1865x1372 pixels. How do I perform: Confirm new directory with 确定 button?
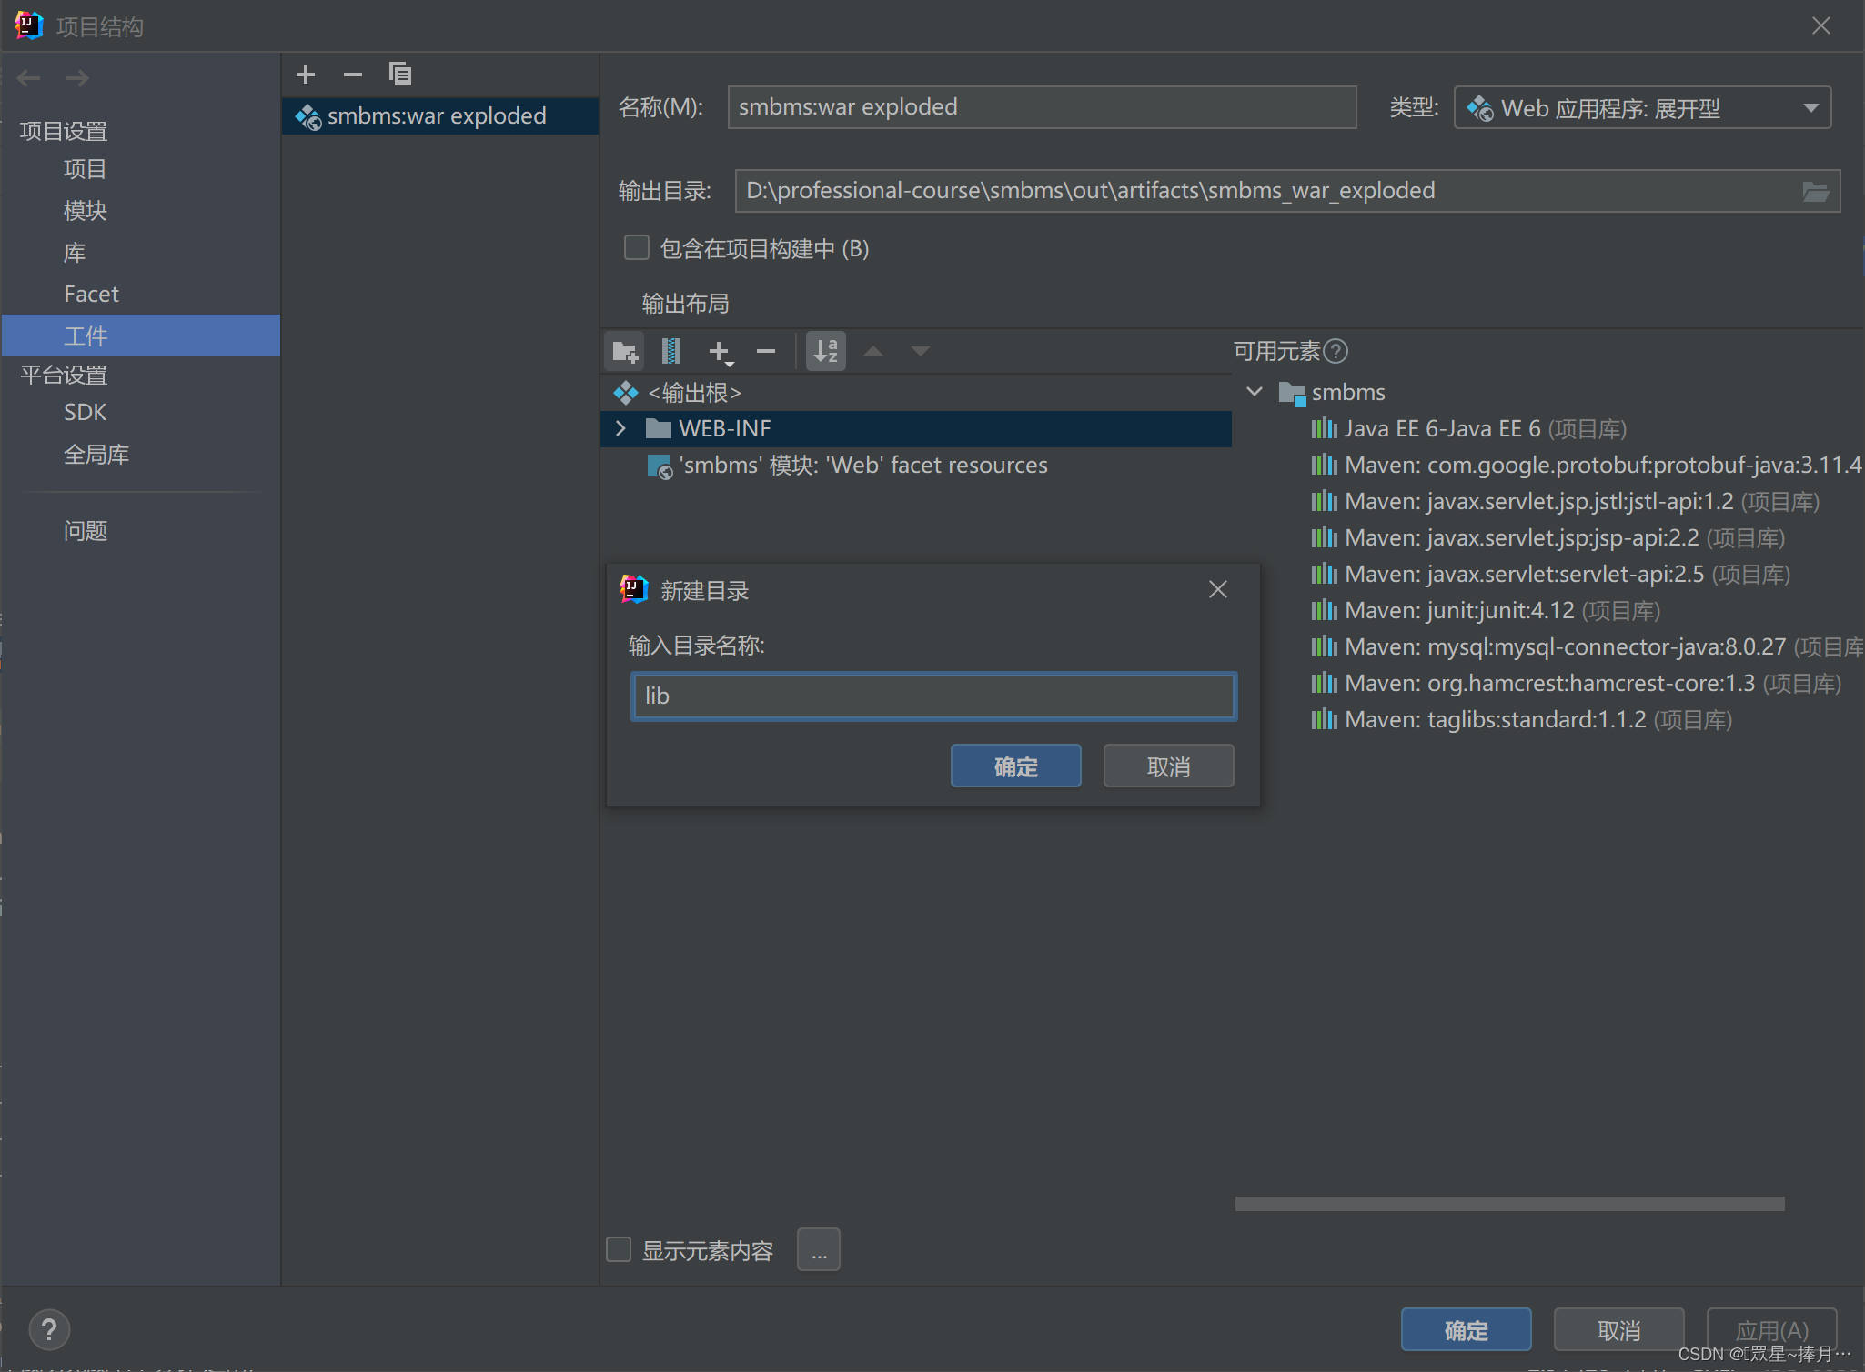(1016, 766)
